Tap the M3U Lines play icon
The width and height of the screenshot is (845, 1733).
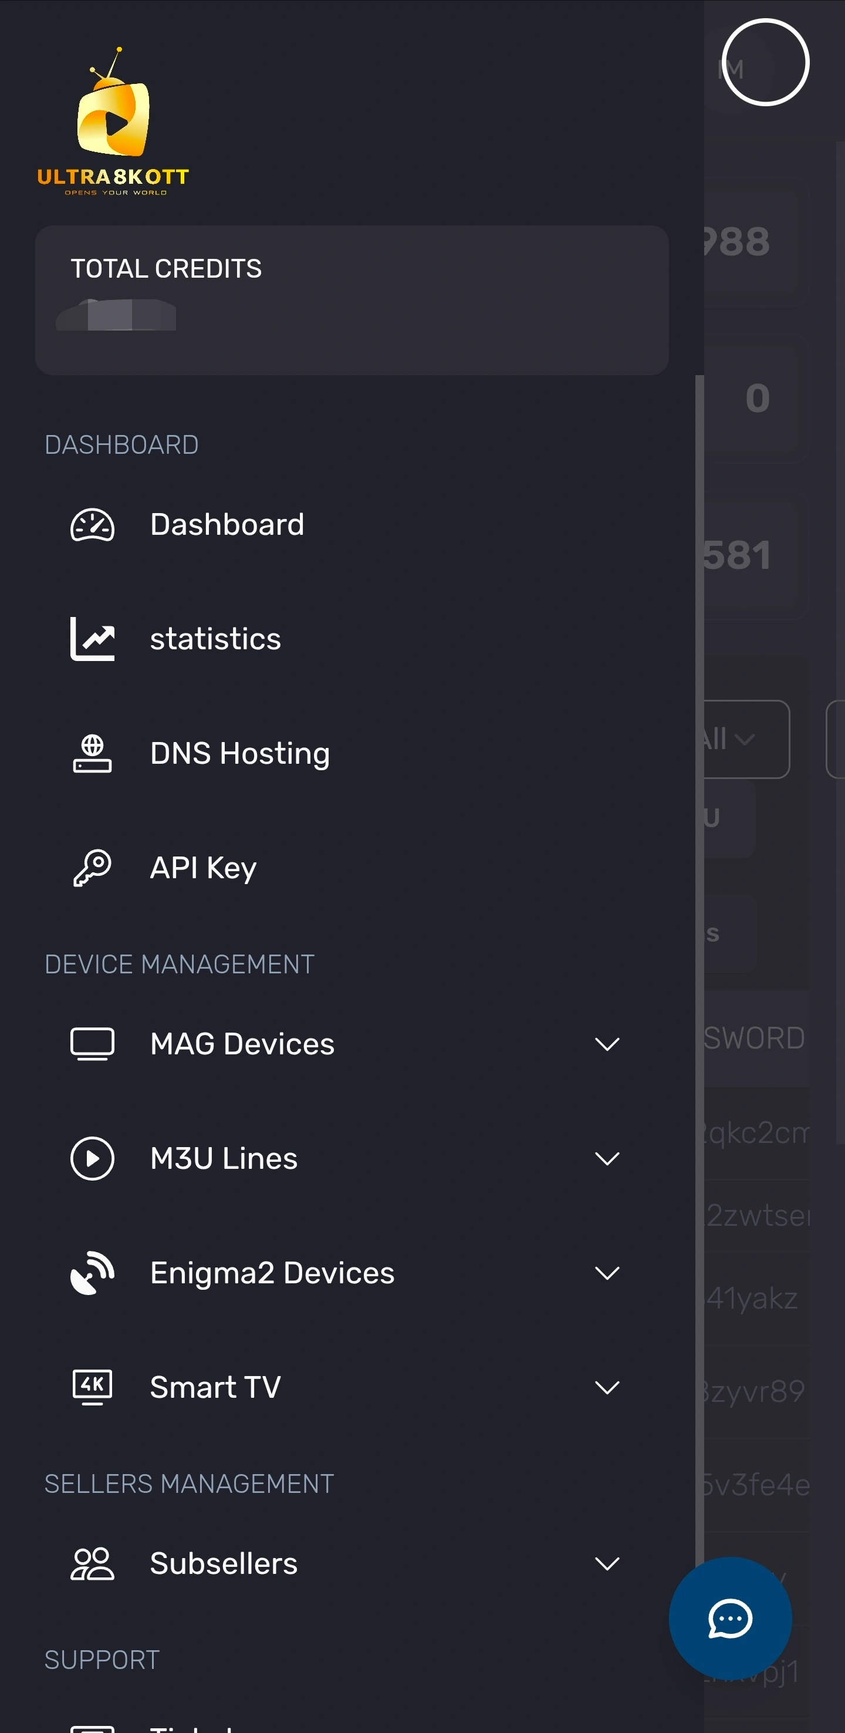tap(92, 1158)
